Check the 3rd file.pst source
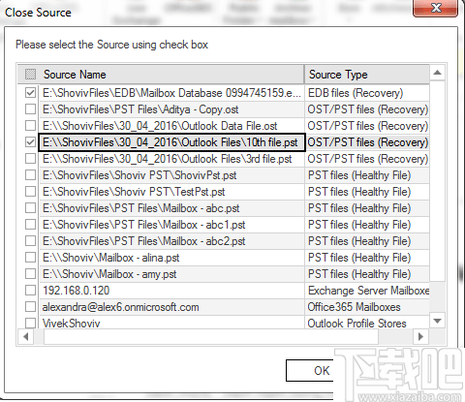The height and width of the screenshot is (402, 465). [30, 159]
